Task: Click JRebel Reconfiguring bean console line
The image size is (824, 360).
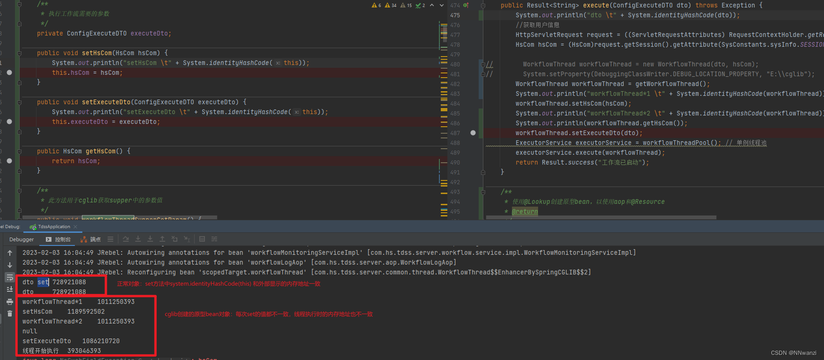Action: coord(306,272)
